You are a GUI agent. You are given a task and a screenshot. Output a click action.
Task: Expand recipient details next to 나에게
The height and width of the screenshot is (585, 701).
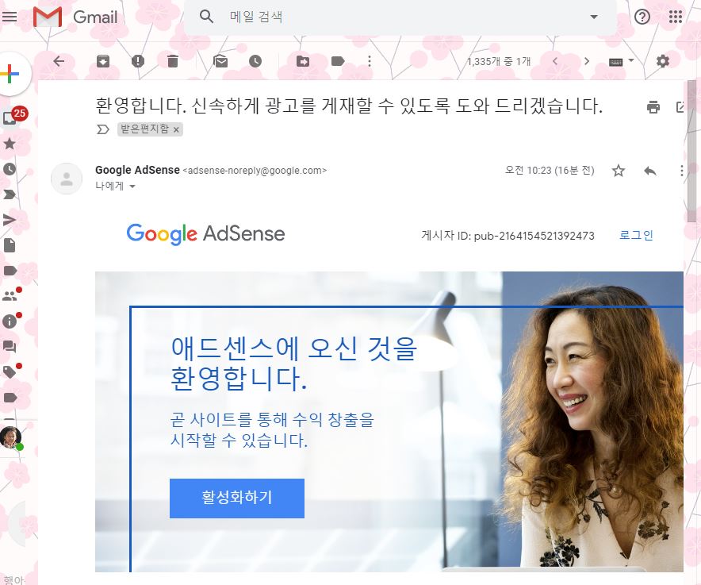pos(132,187)
